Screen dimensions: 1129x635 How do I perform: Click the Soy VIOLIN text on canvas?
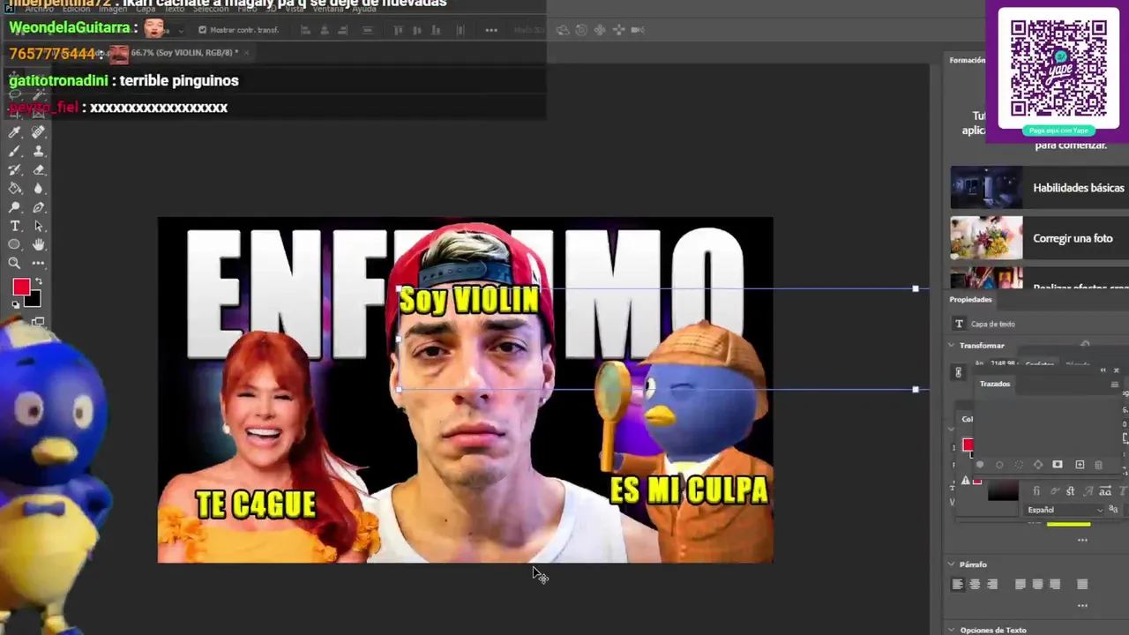pos(468,300)
